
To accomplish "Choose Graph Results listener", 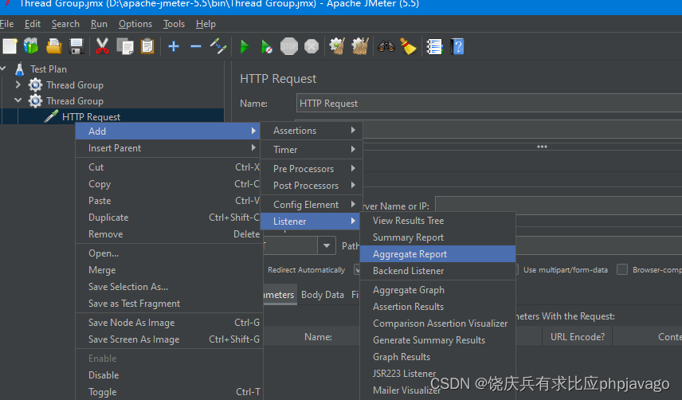I will point(437,357).
